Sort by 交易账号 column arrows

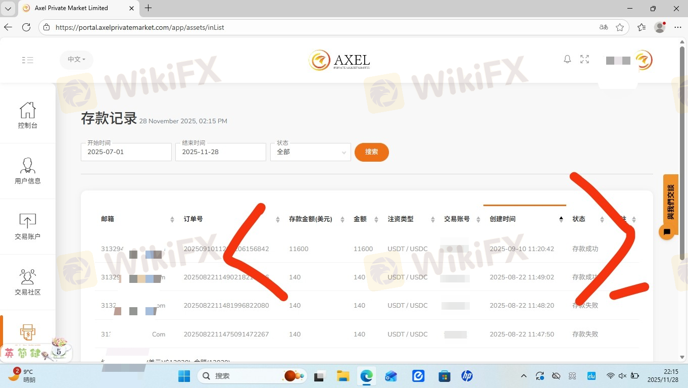(478, 219)
